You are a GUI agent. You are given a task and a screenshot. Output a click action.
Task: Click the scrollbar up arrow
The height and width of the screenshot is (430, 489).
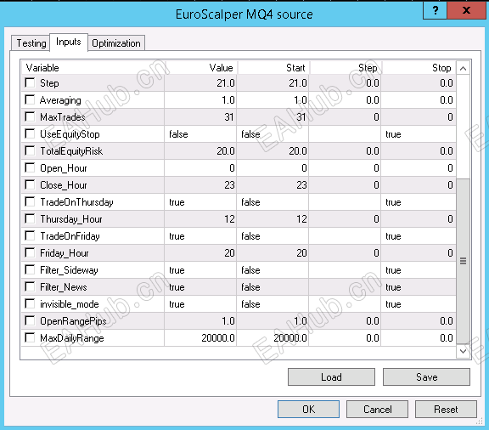(x=464, y=68)
